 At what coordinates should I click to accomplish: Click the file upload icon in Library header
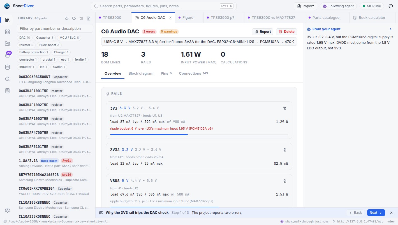pos(89,19)
